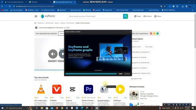
Task: Go back in browser history
Action: pyautogui.click(x=2, y=6)
